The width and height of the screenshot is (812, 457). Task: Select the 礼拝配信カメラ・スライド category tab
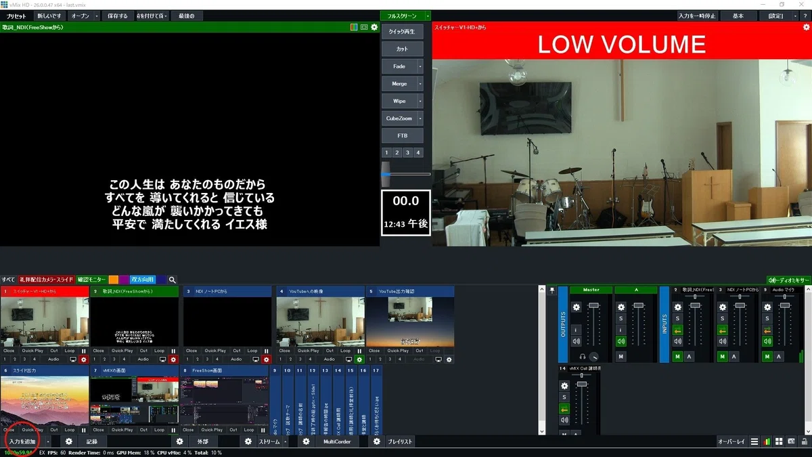(x=46, y=280)
